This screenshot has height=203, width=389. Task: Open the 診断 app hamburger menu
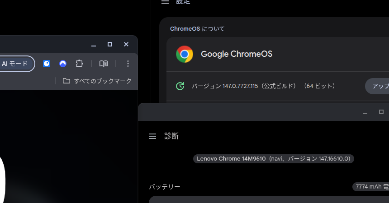pos(152,136)
